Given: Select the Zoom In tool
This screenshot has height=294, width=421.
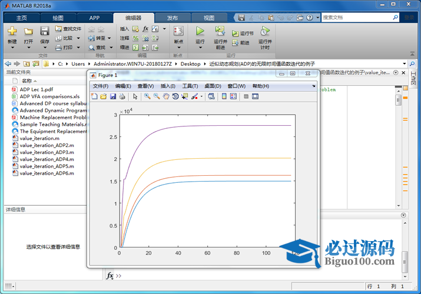Looking at the screenshot, I should [147, 96].
